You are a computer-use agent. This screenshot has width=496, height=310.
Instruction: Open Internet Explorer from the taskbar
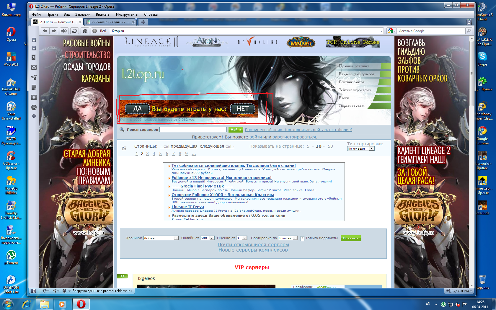pos(26,304)
